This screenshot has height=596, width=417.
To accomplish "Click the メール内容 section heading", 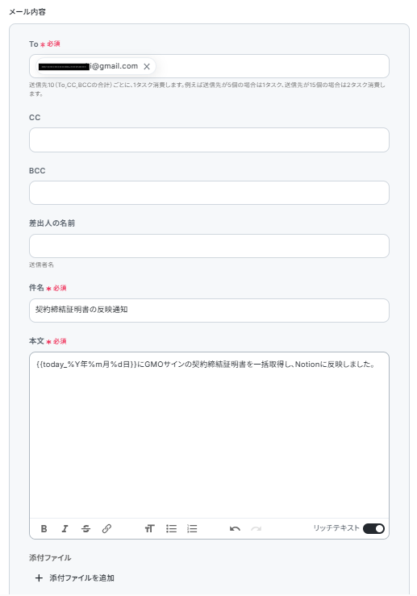I will 27,12.
